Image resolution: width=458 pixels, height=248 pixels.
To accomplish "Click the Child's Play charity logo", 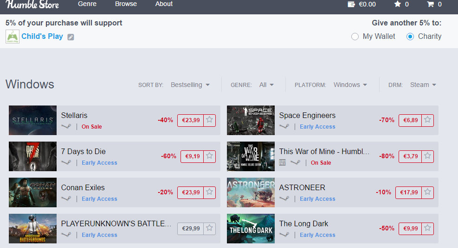I will coord(12,37).
